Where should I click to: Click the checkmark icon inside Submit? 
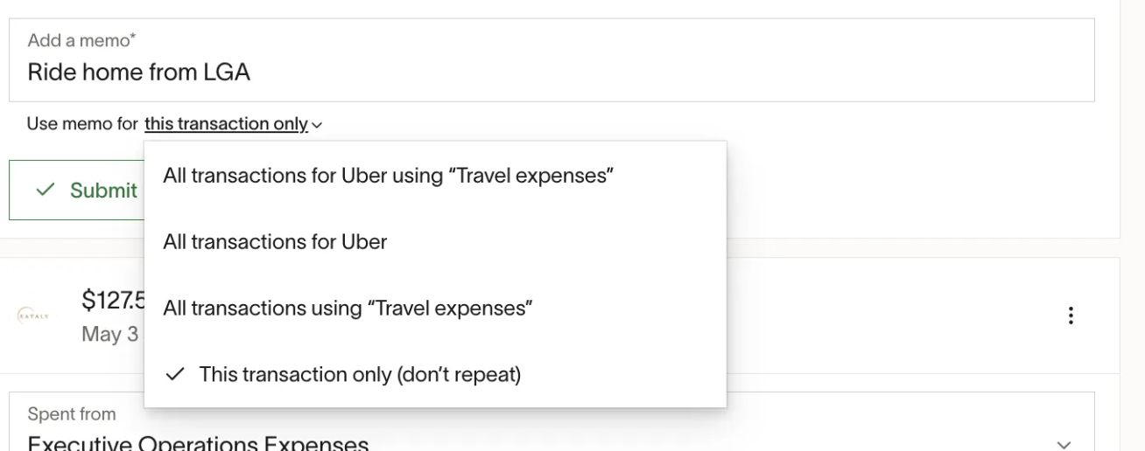coord(46,191)
